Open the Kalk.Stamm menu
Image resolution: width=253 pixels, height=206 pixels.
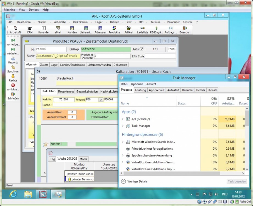point(80,22)
